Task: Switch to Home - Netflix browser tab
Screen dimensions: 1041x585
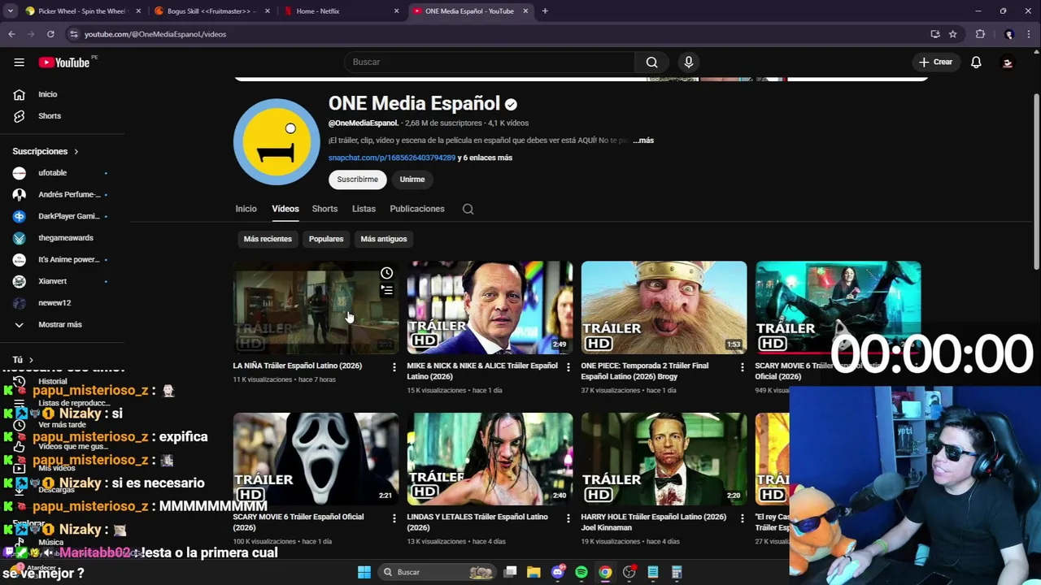Action: (x=340, y=11)
